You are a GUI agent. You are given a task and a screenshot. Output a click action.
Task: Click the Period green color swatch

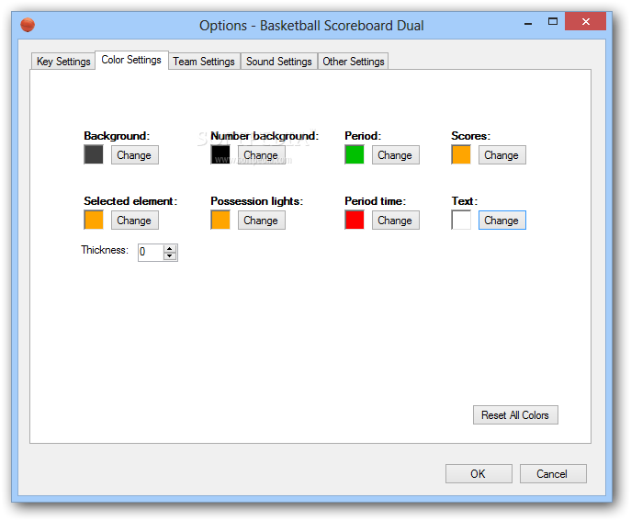[x=355, y=154]
